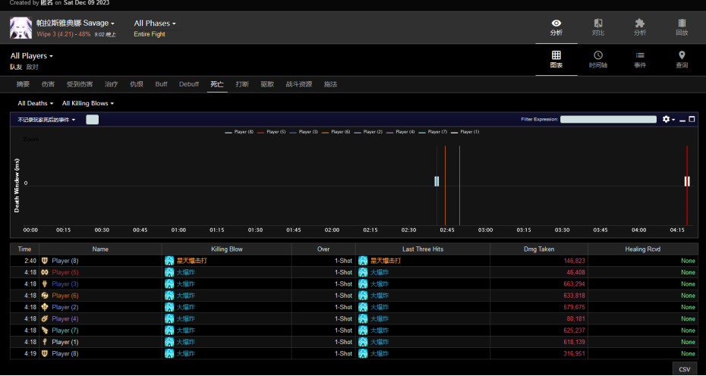Expand the All Deaths dropdown

pyautogui.click(x=35, y=103)
